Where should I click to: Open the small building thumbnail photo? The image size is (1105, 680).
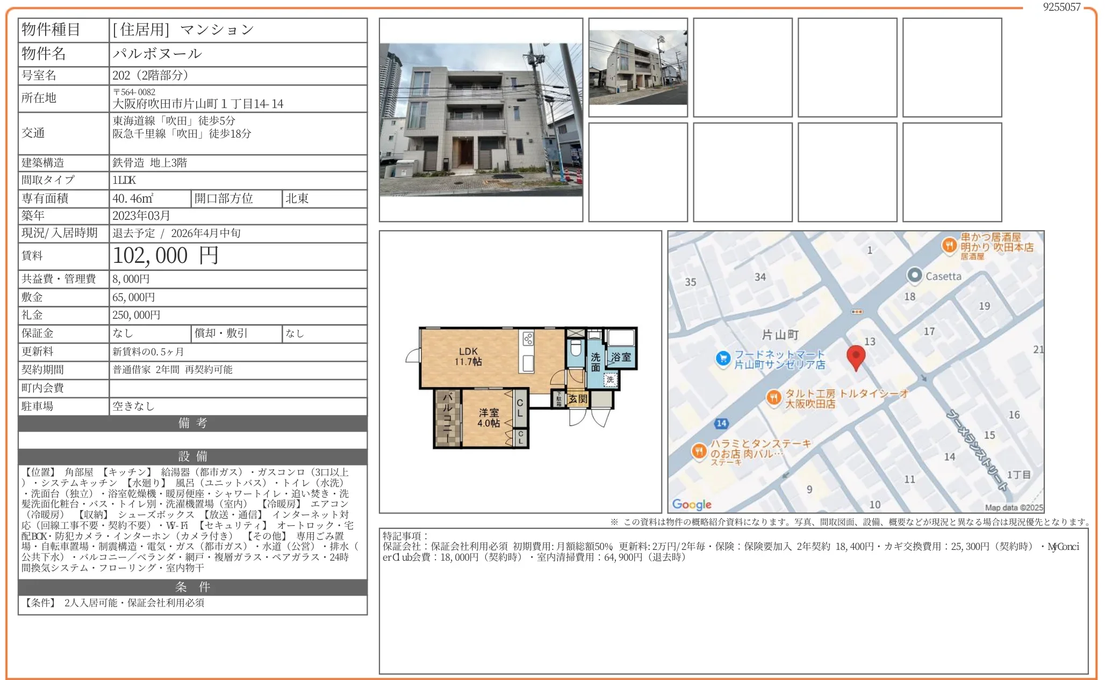pyautogui.click(x=637, y=67)
